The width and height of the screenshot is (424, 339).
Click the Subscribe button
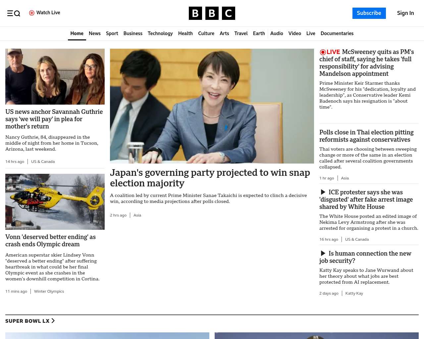click(x=369, y=13)
